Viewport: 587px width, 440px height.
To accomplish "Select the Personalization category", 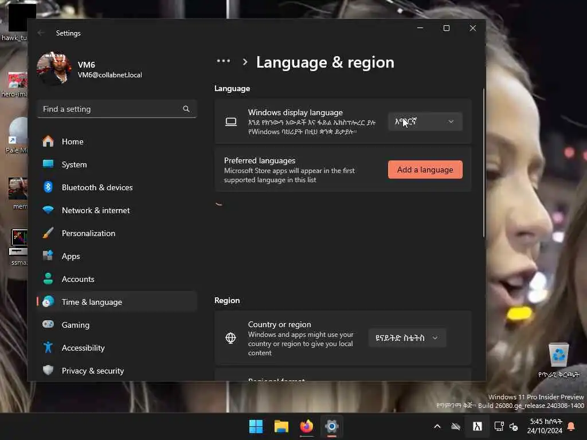I will coord(117,233).
